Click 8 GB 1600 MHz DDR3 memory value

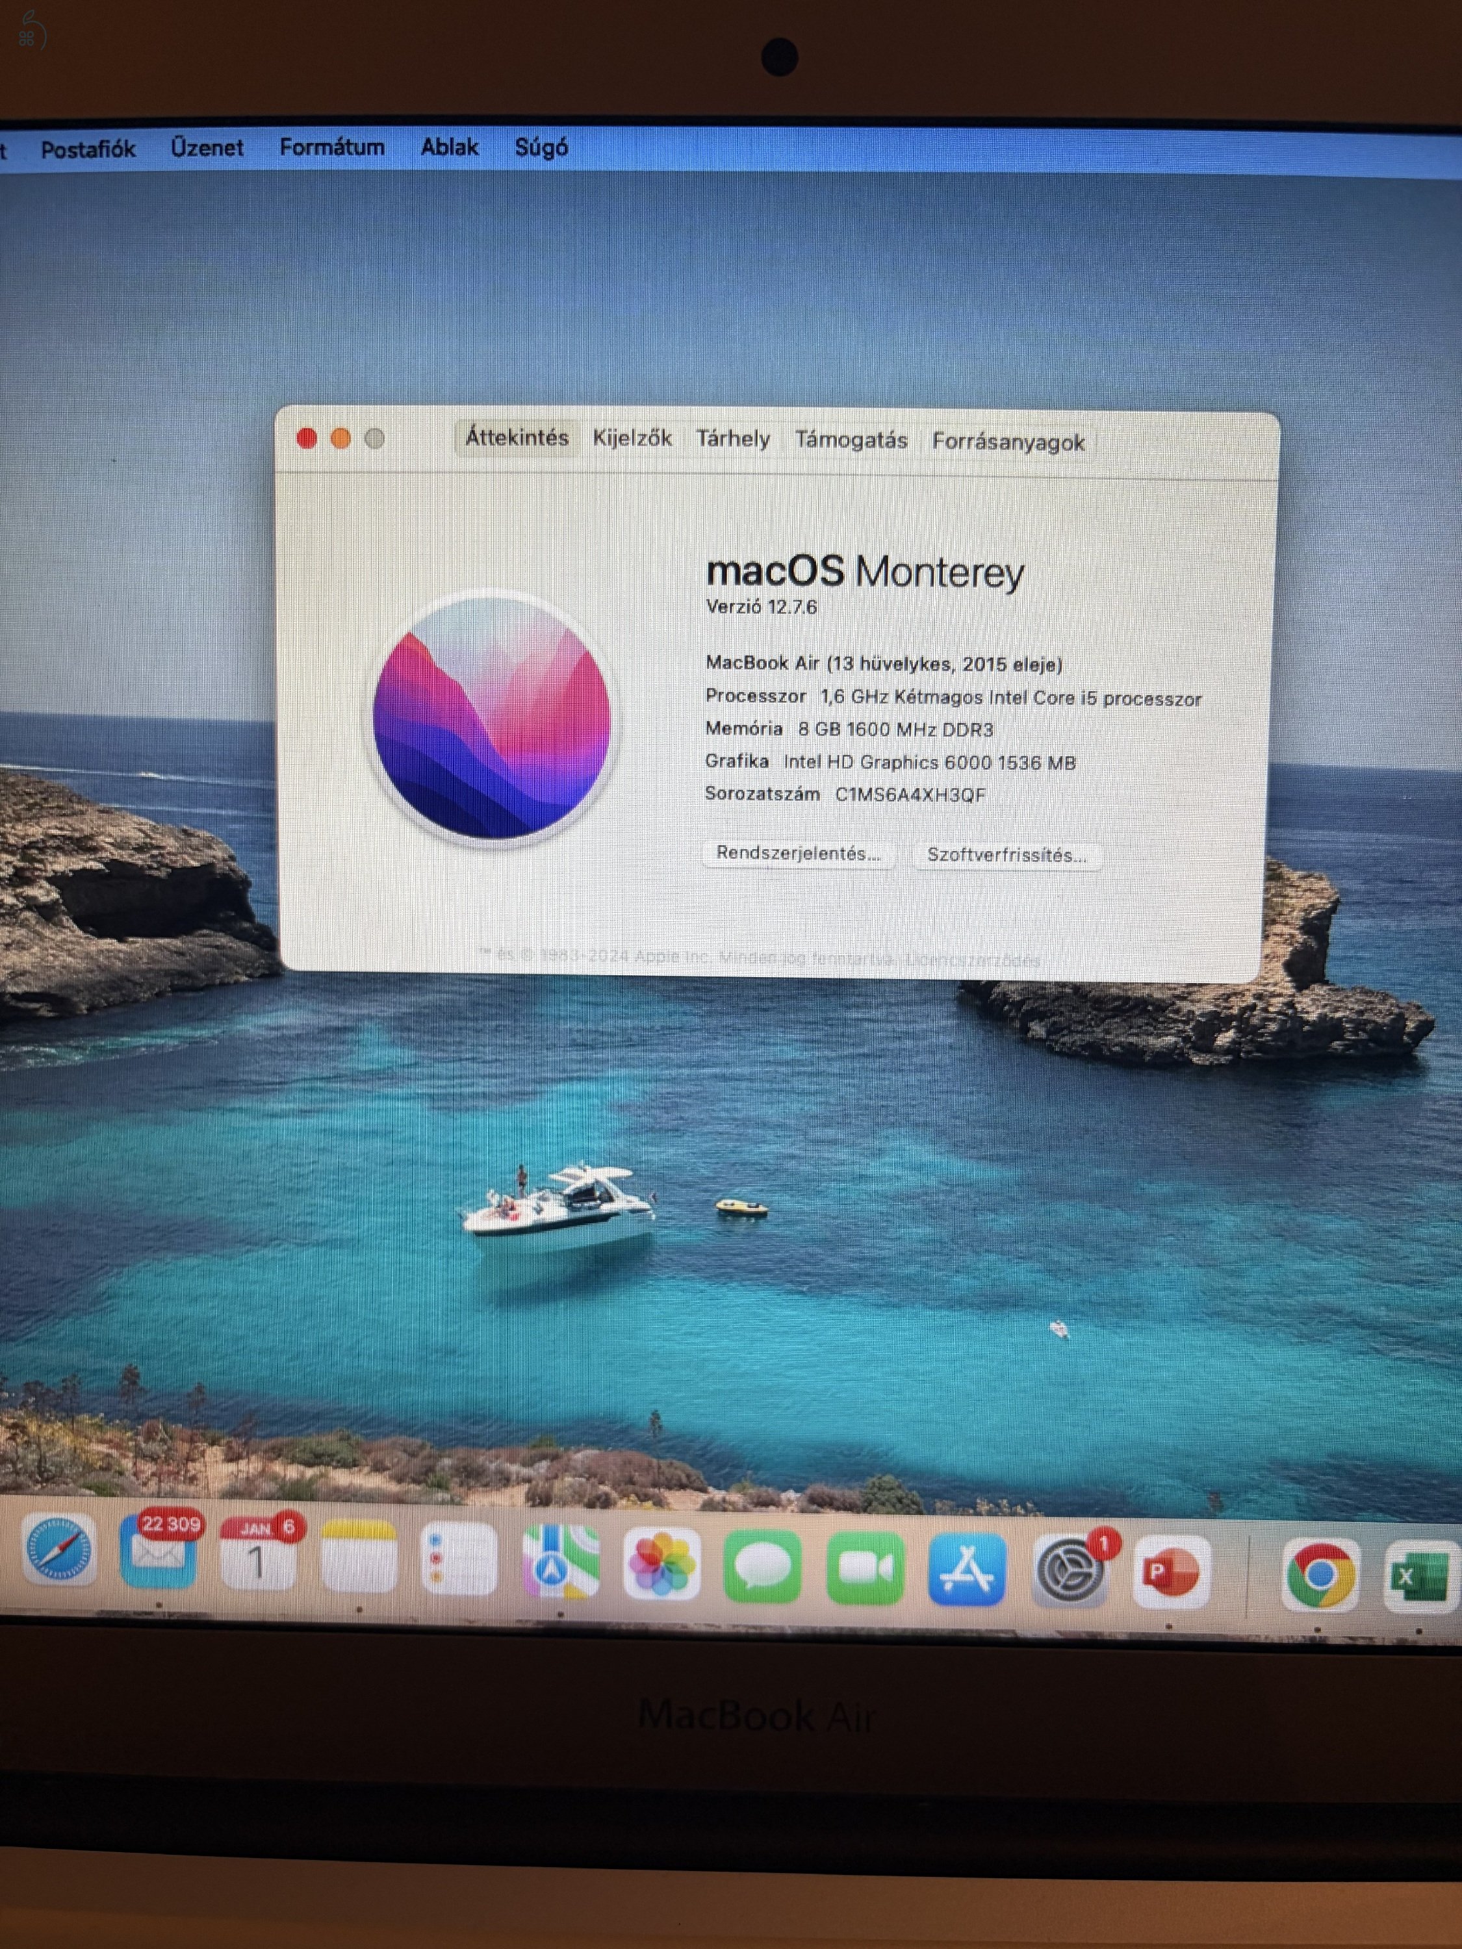[895, 730]
